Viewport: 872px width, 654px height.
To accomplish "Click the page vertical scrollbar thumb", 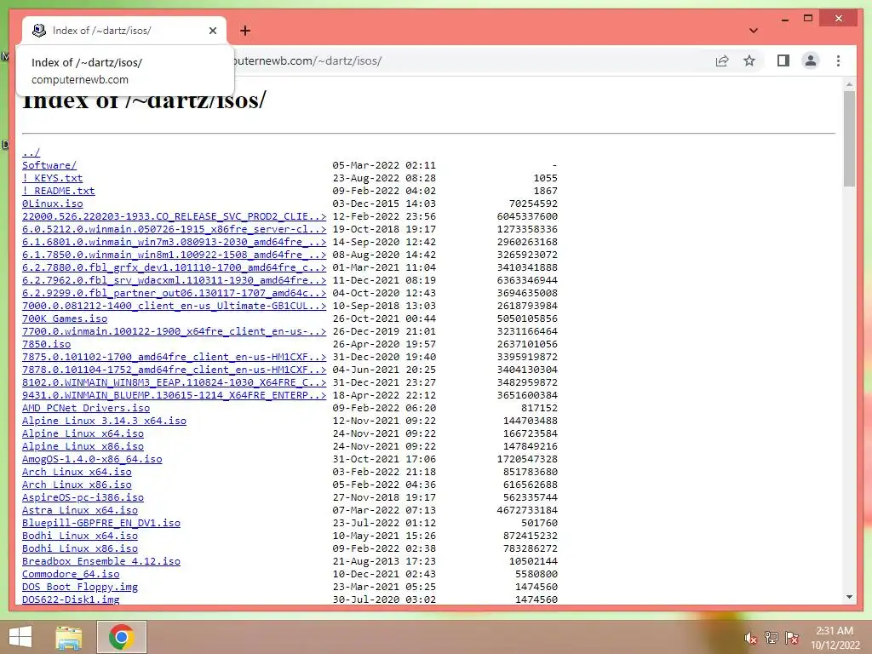I will [849, 139].
